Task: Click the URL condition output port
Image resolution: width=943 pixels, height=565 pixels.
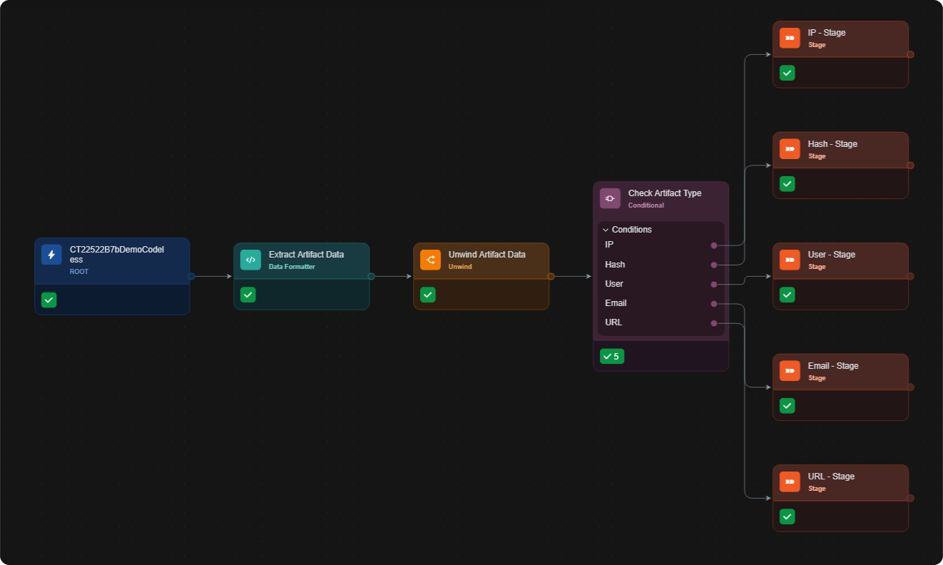Action: [714, 323]
